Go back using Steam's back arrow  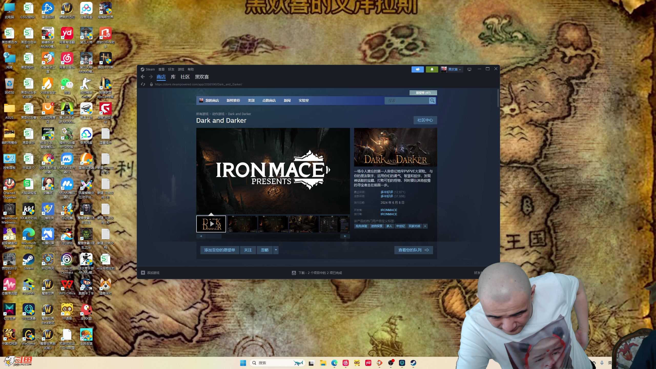click(x=143, y=77)
